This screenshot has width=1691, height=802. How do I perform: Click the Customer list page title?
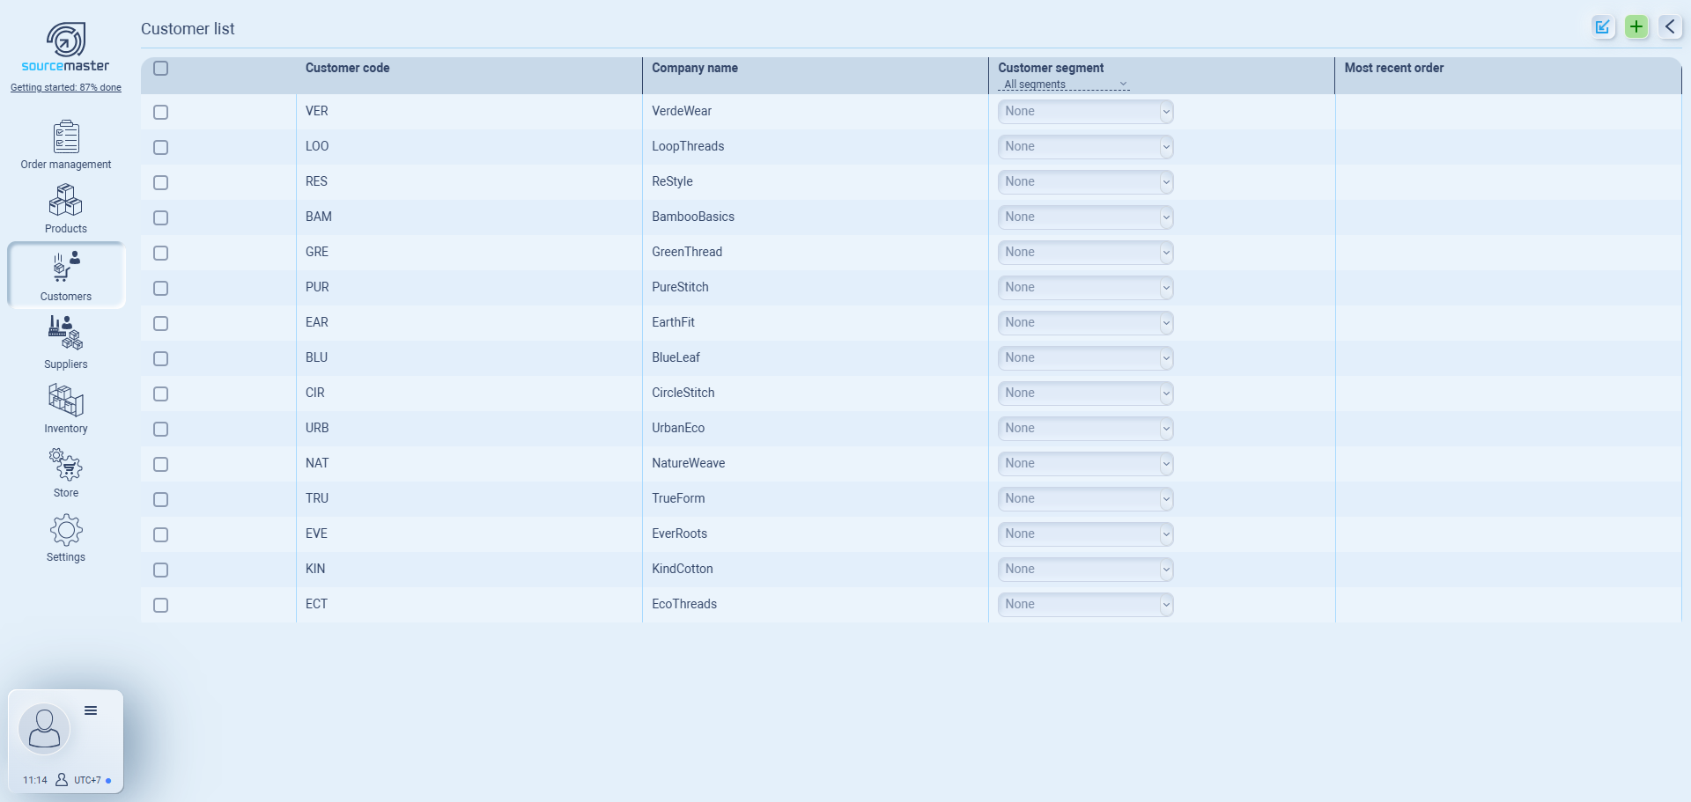(x=188, y=29)
